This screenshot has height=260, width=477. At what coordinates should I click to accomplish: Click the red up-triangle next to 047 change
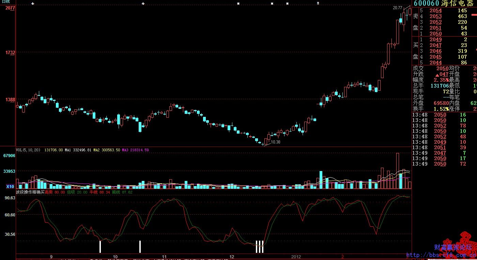click(437, 74)
